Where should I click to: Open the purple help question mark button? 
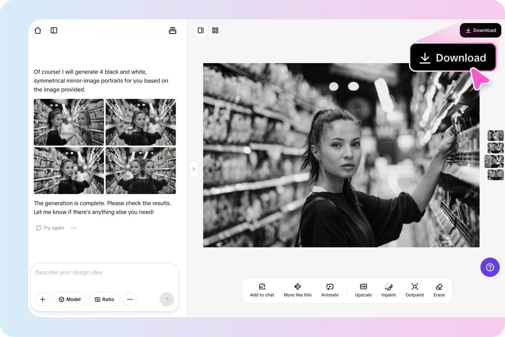click(x=490, y=267)
